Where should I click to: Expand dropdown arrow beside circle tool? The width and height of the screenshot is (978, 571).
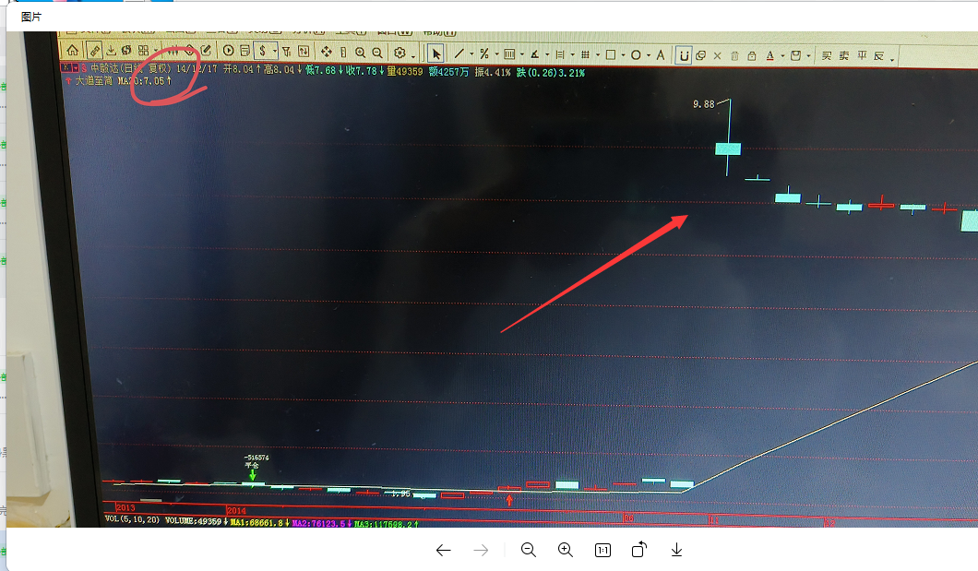[648, 55]
